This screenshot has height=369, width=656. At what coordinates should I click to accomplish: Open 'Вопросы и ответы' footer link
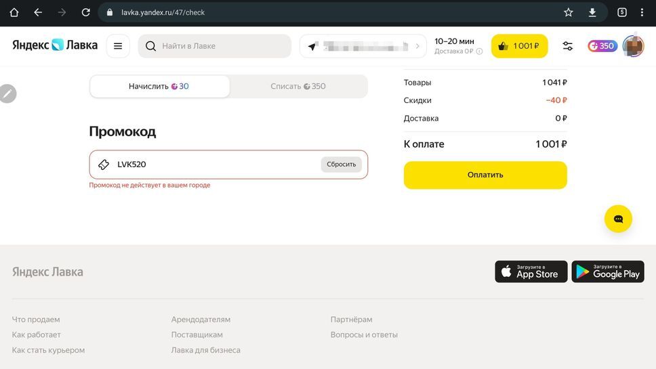(364, 334)
